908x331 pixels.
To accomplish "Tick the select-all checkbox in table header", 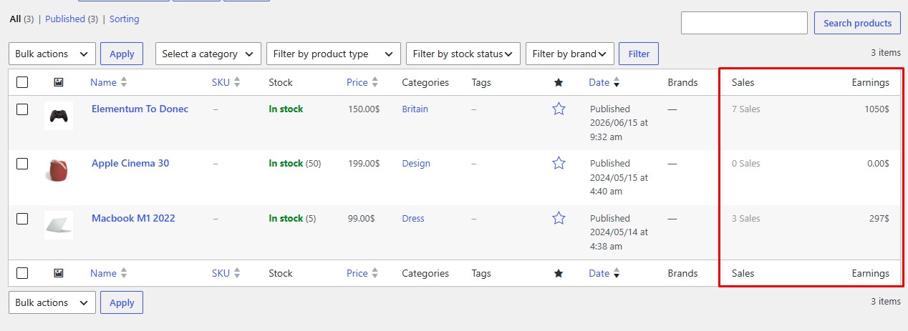I will click(x=22, y=82).
